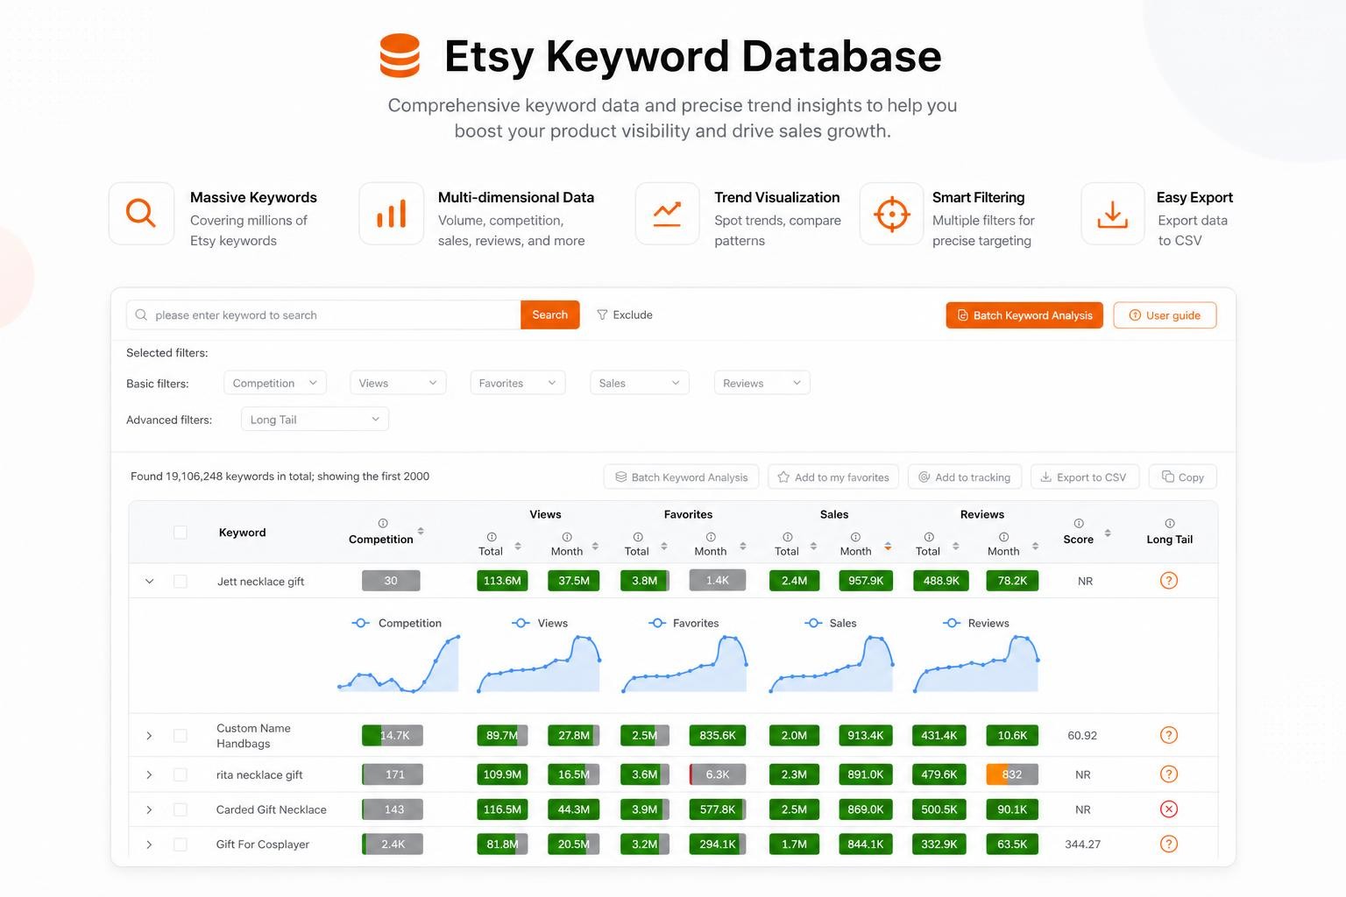
Task: Click the 6.3K favorites month bar for rita necklace gift
Action: (718, 774)
